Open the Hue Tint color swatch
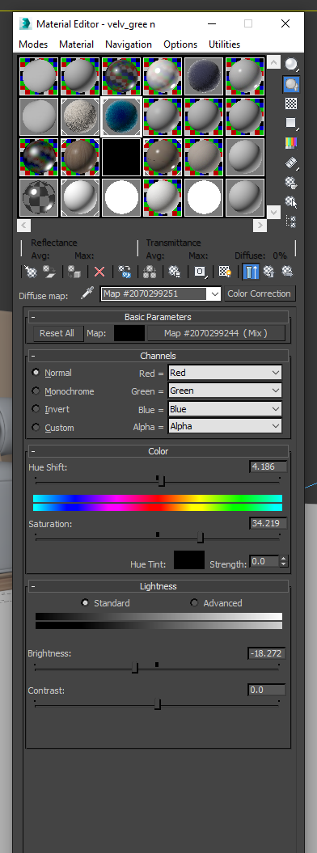The width and height of the screenshot is (317, 853). tap(189, 560)
